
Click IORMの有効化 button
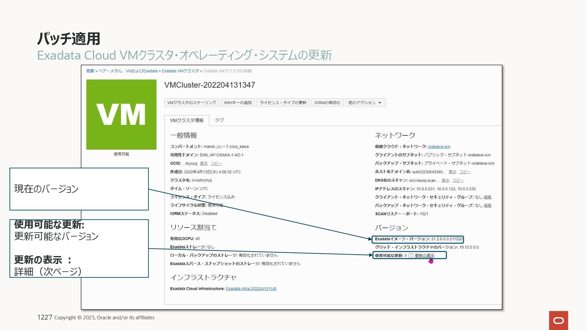click(x=327, y=103)
